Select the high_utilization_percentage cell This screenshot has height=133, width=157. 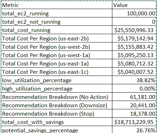[x=57, y=88]
